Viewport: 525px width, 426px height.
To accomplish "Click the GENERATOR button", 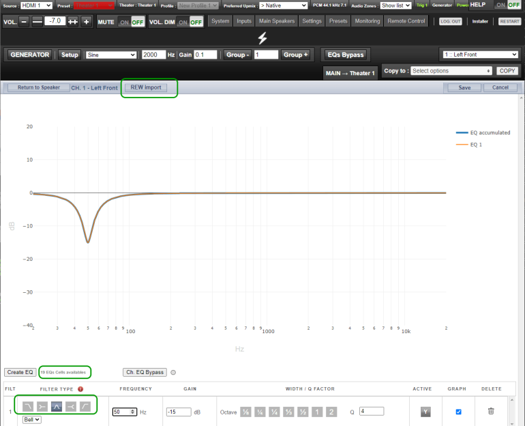I will coord(29,55).
